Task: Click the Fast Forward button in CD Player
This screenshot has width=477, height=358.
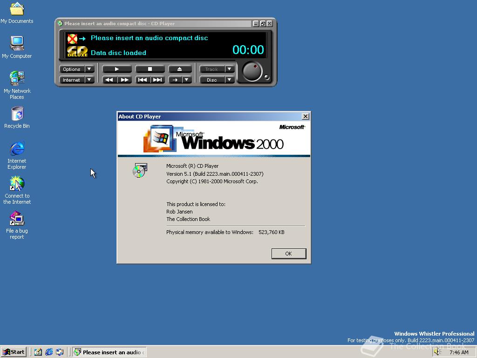Action: (x=124, y=80)
